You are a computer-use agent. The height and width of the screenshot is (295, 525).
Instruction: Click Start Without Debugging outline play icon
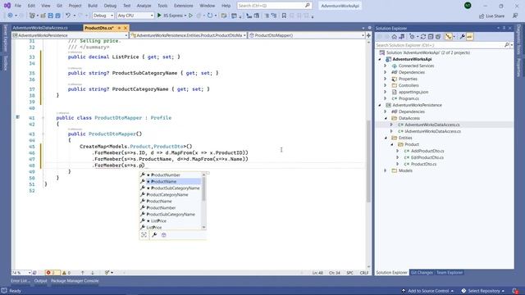point(190,16)
